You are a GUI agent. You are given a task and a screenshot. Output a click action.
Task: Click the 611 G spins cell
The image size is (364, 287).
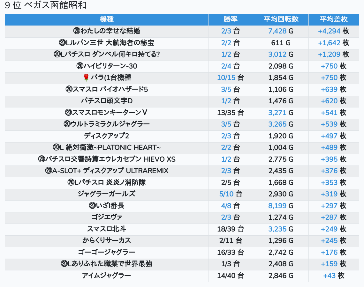[281, 43]
